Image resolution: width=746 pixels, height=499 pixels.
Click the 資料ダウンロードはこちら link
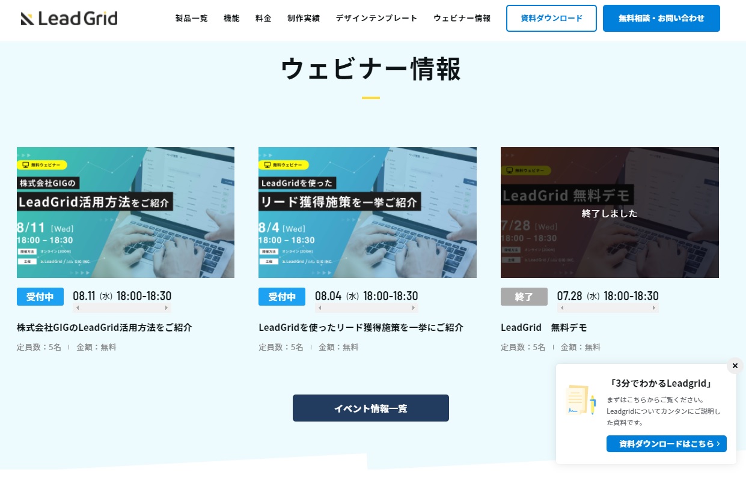point(666,444)
